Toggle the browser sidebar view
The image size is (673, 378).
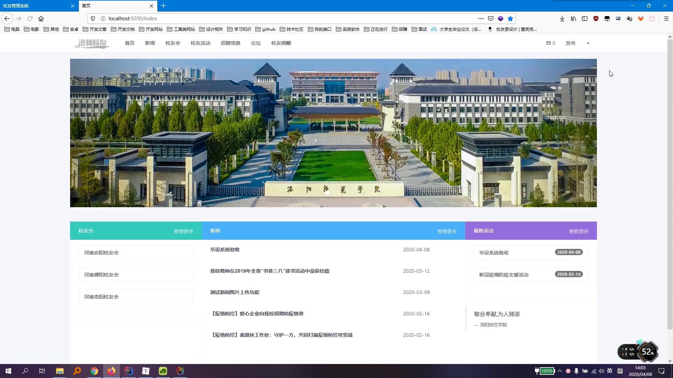point(585,19)
